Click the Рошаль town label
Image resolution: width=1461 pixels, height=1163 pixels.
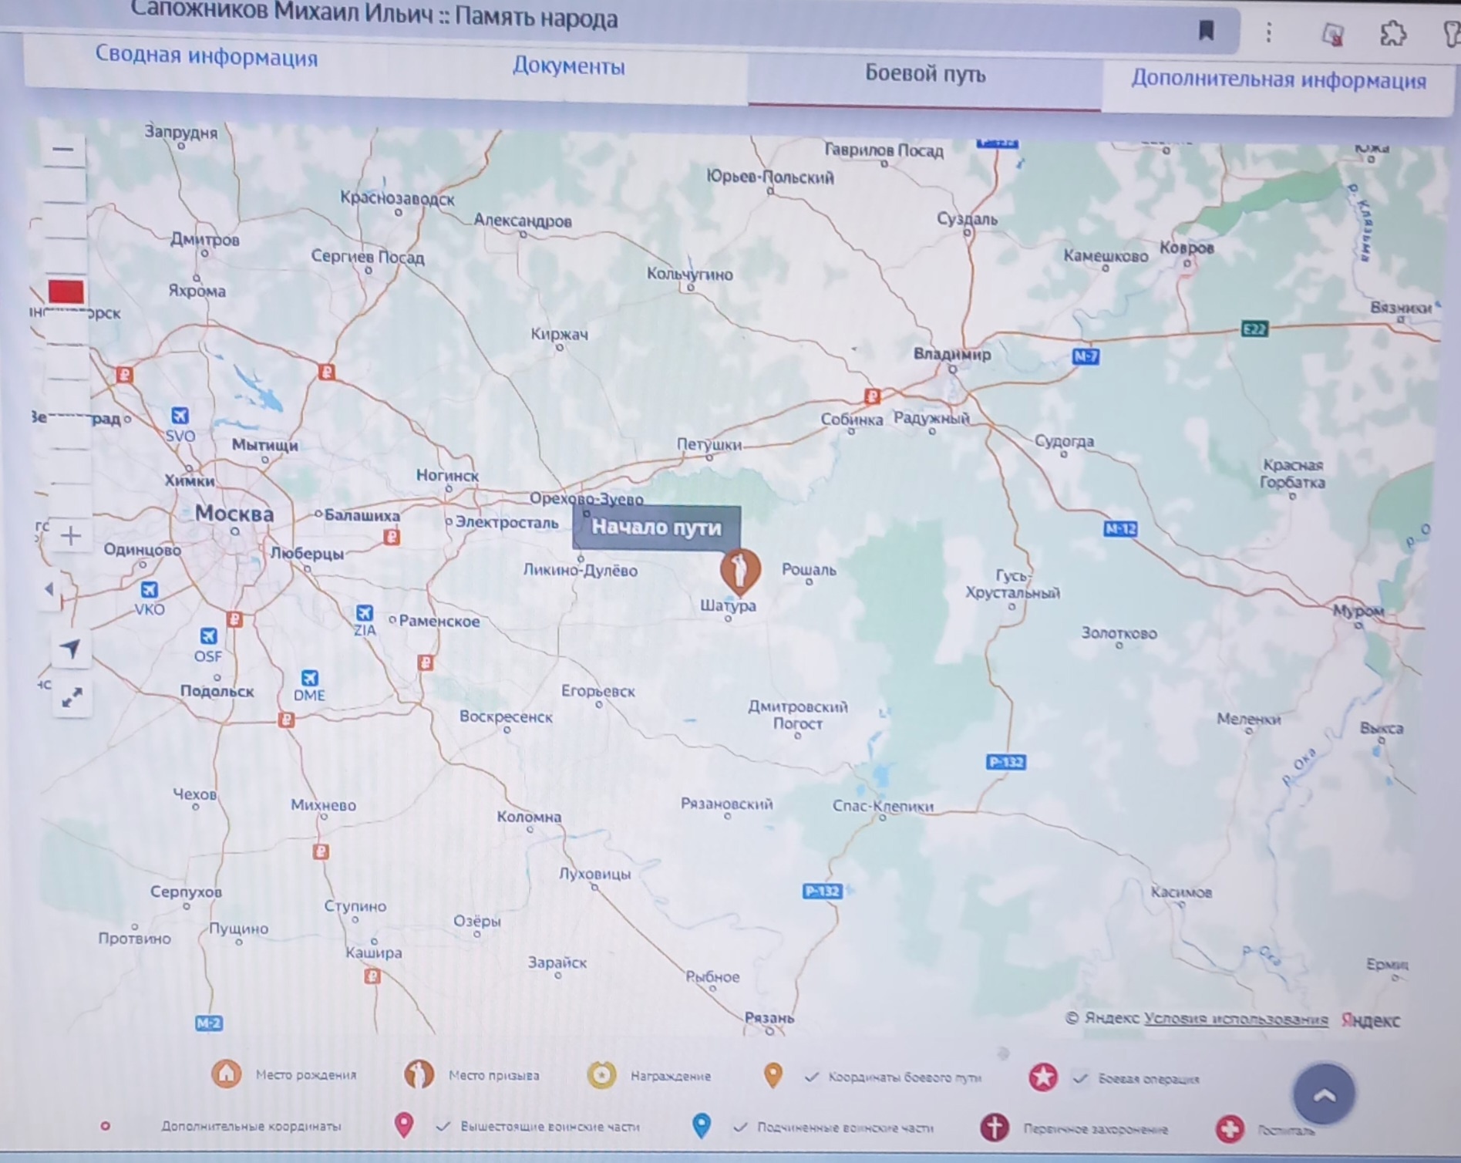pyautogui.click(x=809, y=569)
